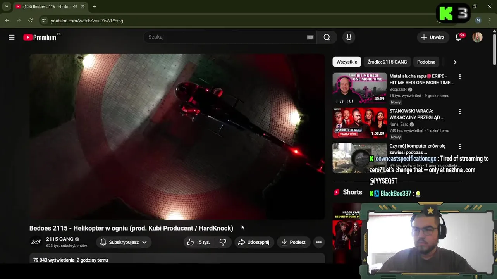
Task: Mute tab via speaker icon on tab
Action: coord(75,7)
